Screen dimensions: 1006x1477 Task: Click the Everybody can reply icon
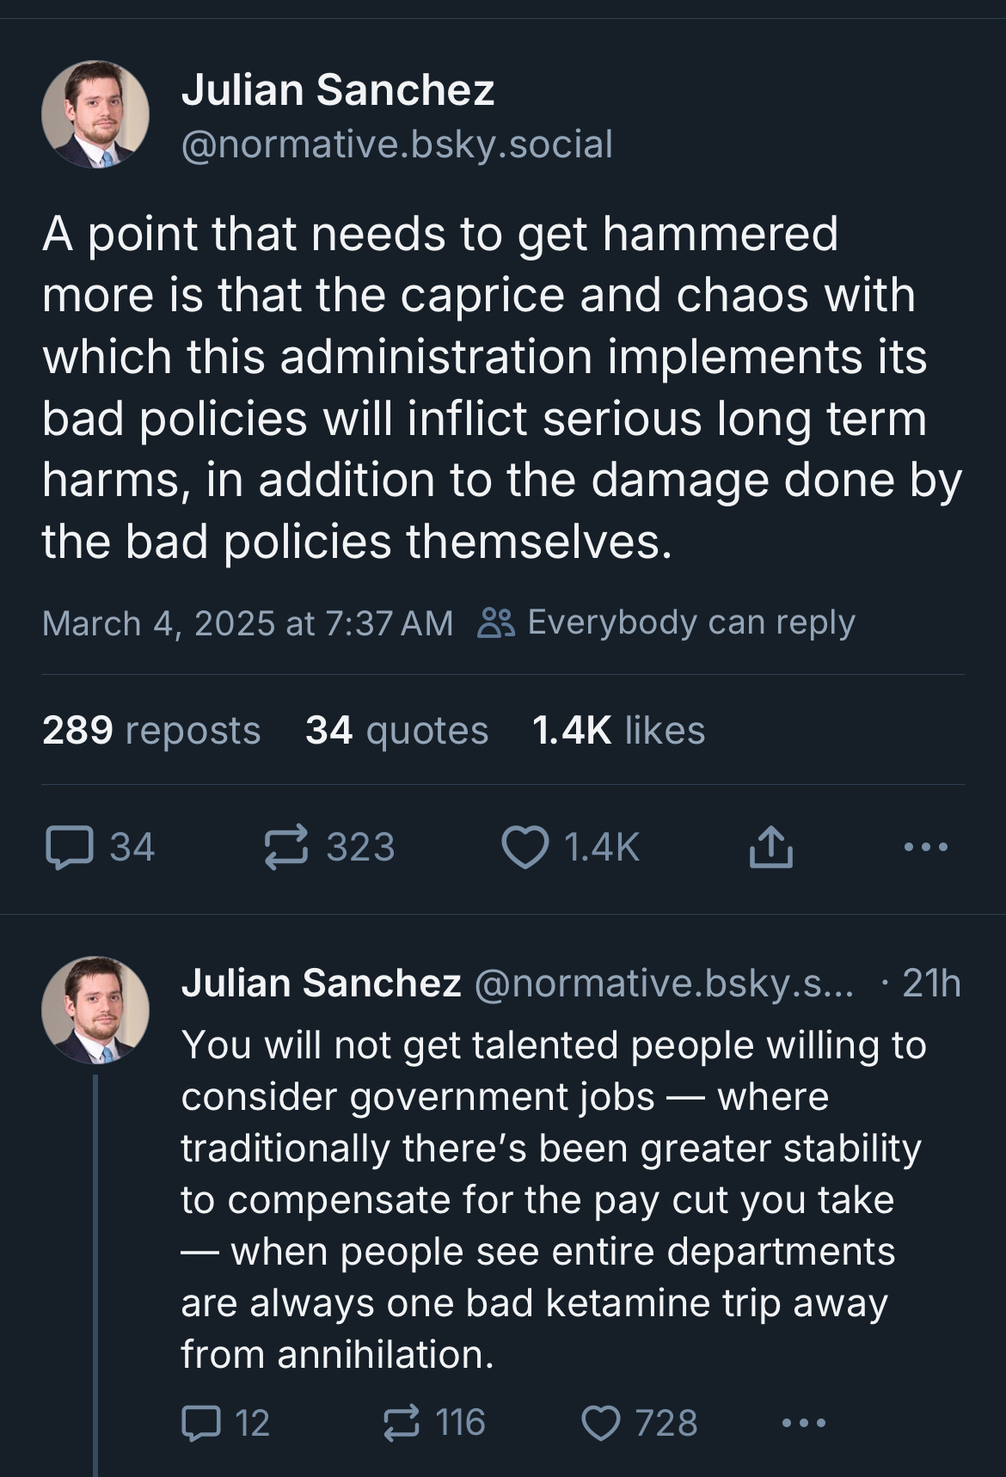click(x=496, y=622)
